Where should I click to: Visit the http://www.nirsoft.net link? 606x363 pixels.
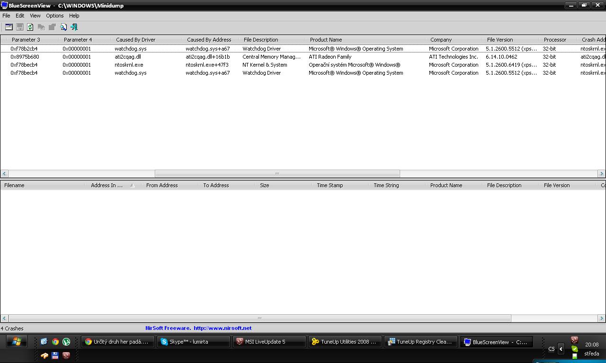click(x=223, y=328)
